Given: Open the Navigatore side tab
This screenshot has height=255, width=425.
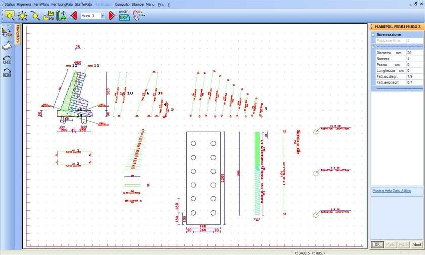Looking at the screenshot, I should pyautogui.click(x=17, y=34).
